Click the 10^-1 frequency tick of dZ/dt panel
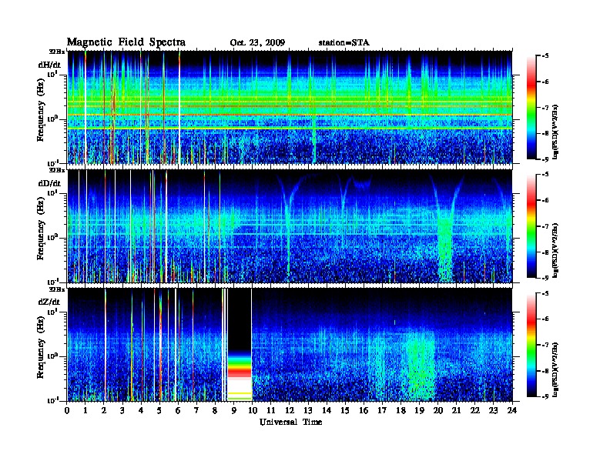The height and width of the screenshot is (471, 610). pos(52,400)
